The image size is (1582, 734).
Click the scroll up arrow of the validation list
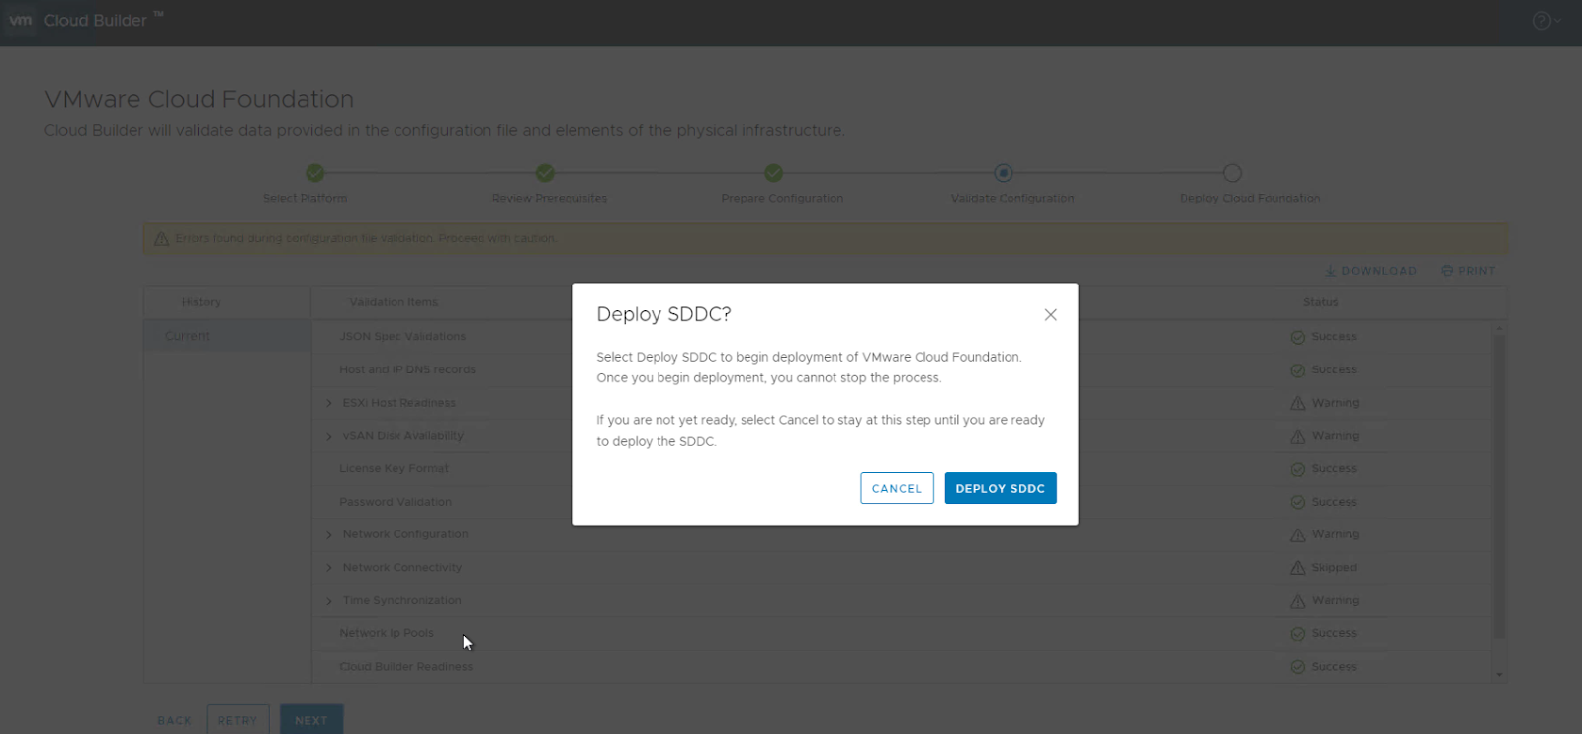click(x=1499, y=328)
